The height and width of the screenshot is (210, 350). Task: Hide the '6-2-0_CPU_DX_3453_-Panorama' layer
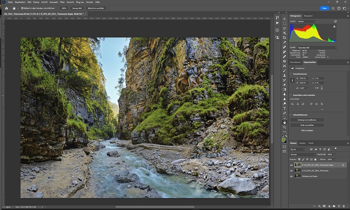point(291,171)
